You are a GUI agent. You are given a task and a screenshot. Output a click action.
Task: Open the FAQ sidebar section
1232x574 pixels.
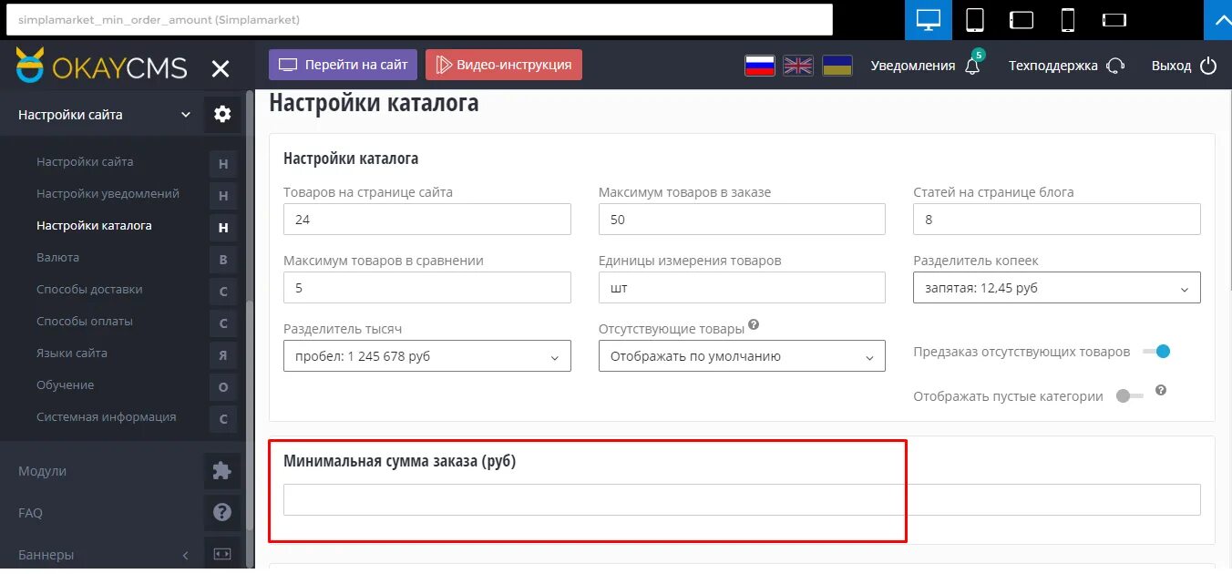[30, 513]
